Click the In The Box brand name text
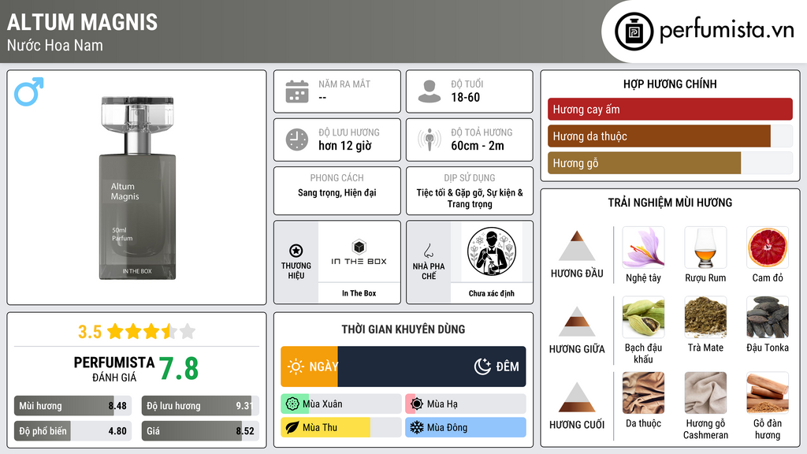The width and height of the screenshot is (807, 454). pos(359,293)
